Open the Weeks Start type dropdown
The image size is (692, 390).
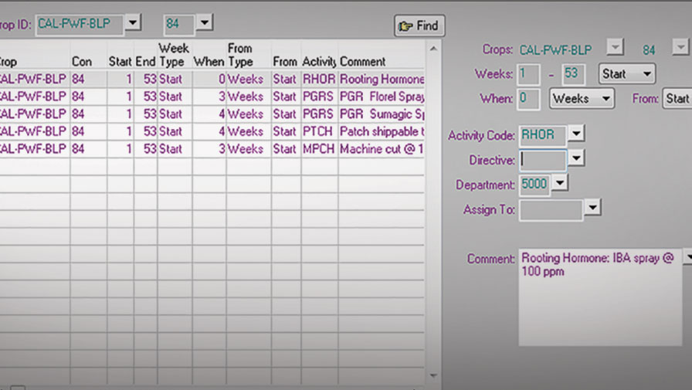[x=626, y=73]
